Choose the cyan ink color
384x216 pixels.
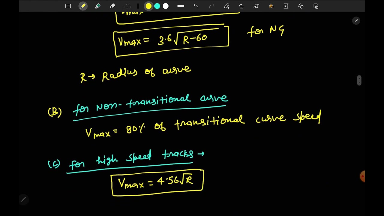pos(157,6)
